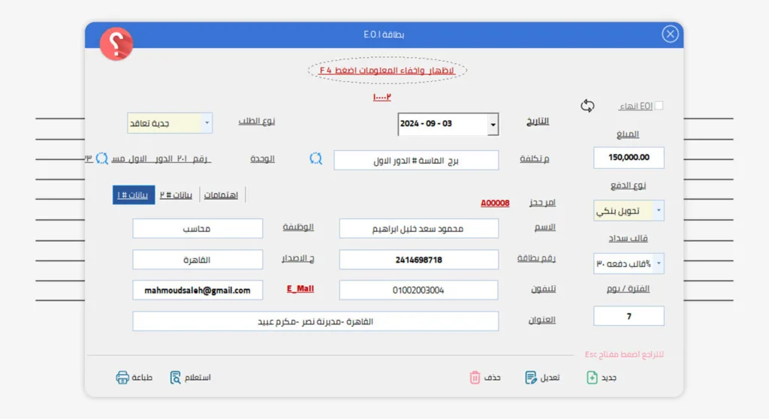Toggle the EOI انهاء checkbox
The image size is (769, 419).
(659, 105)
